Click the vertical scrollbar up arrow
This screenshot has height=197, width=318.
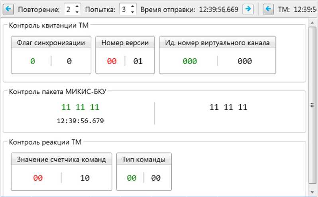click(x=312, y=22)
